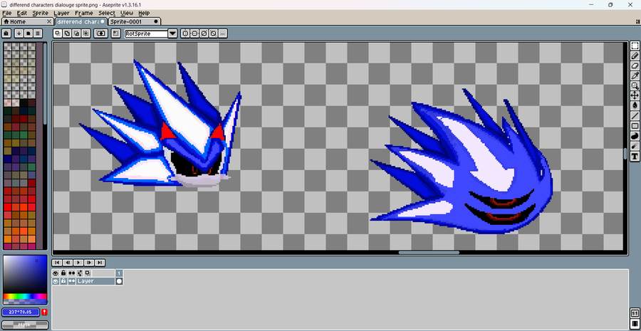Viewport: 641px width, 331px height.
Task: Choose Intersect selection mode
Action: coord(86,33)
